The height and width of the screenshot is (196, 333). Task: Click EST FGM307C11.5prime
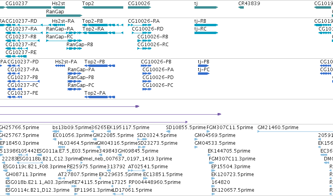(x=230, y=128)
